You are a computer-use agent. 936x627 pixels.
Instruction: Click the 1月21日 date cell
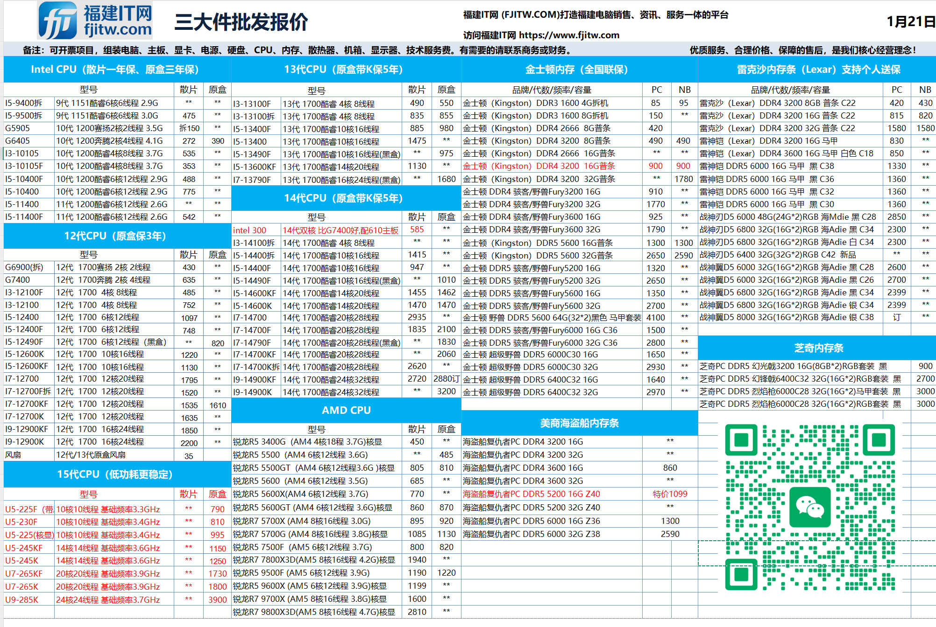pyautogui.click(x=911, y=21)
